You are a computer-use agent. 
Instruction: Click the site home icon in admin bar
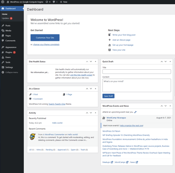[x=8, y=2]
